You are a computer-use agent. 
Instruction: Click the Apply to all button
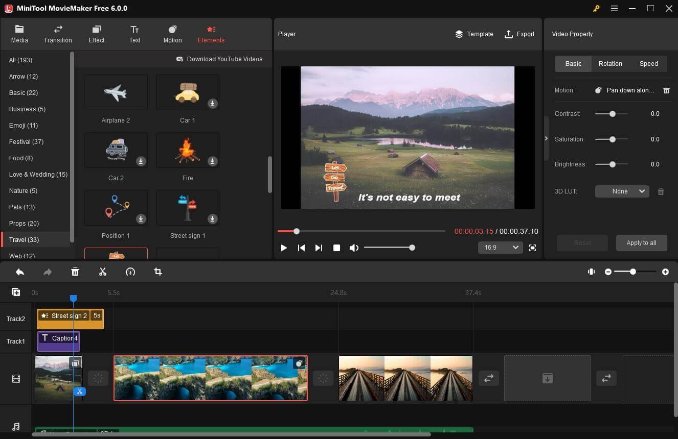point(641,243)
